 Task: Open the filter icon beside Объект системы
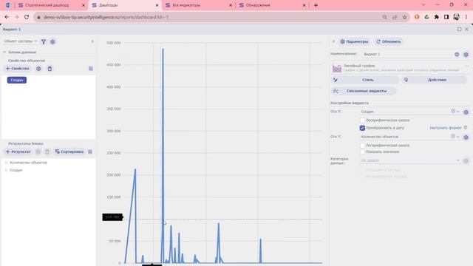click(44, 41)
